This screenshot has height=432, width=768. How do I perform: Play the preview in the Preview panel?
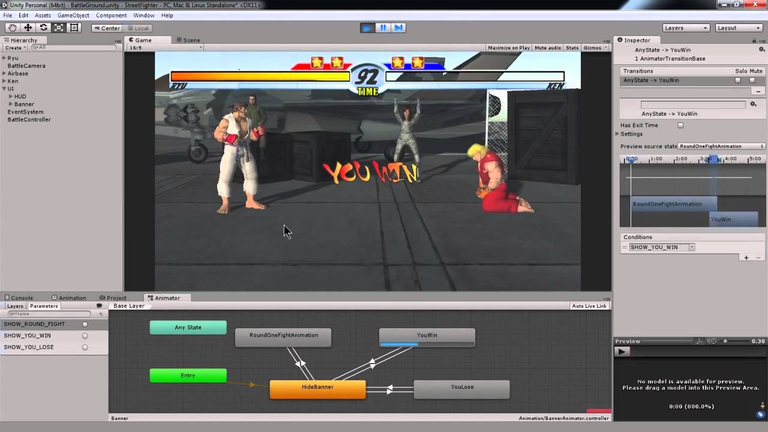622,352
